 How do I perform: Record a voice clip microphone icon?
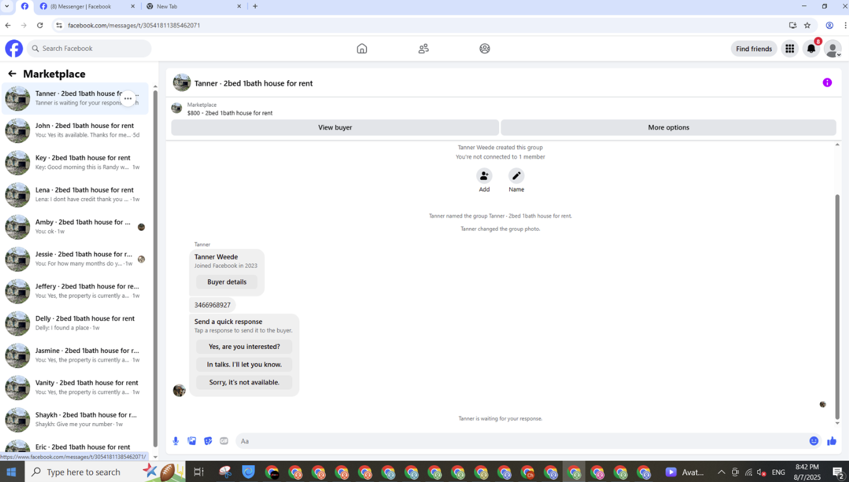176,441
